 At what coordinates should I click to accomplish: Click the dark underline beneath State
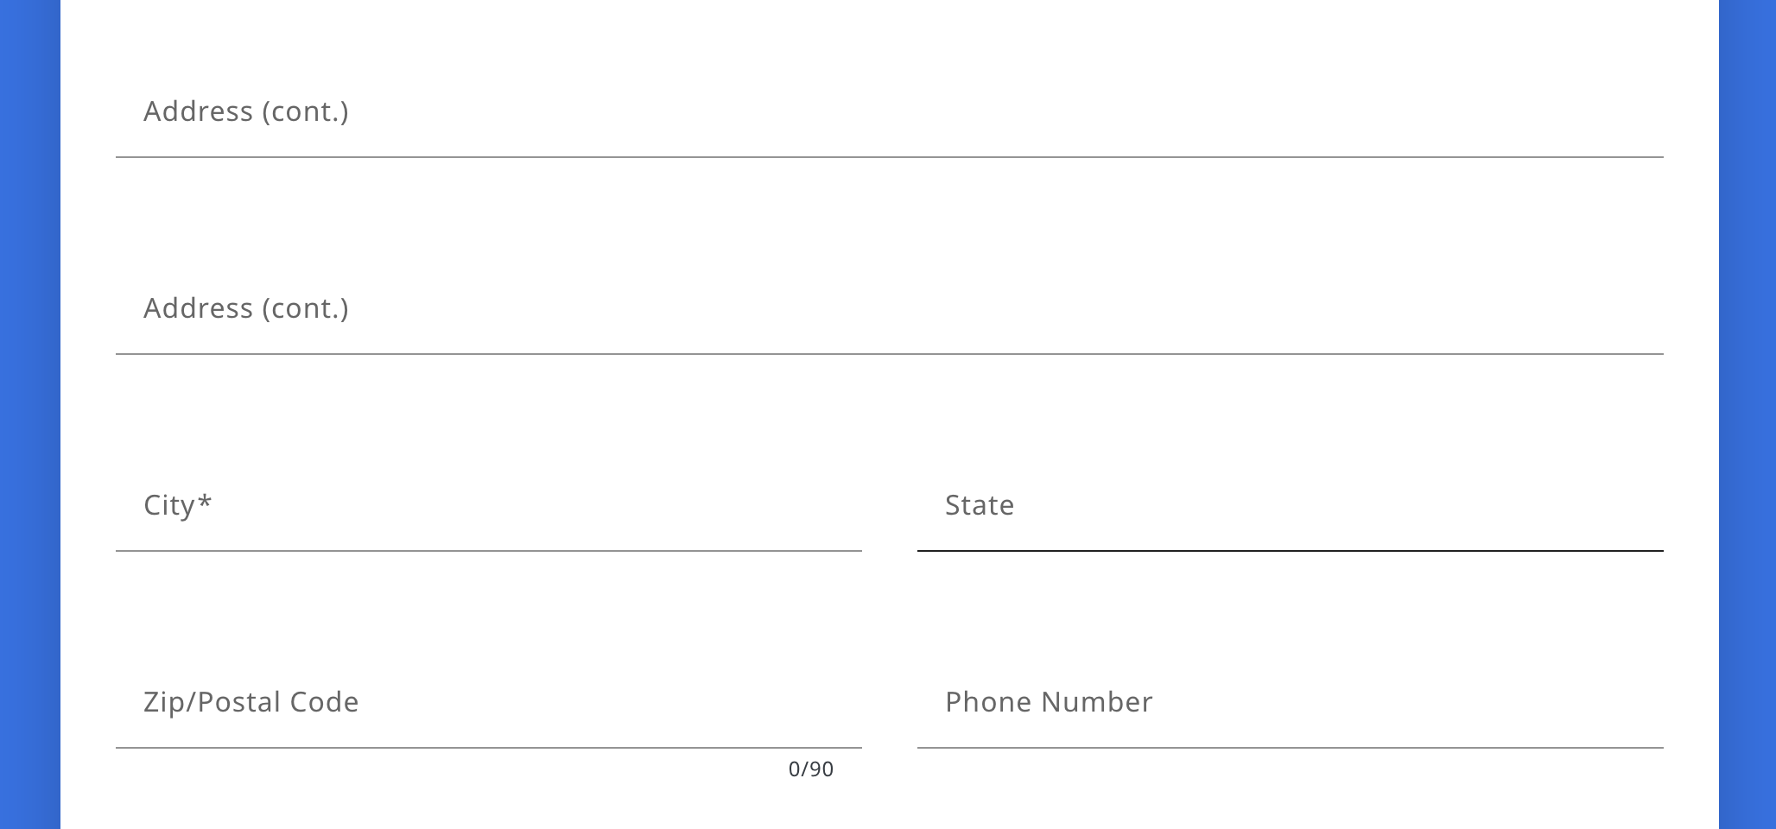(1290, 550)
